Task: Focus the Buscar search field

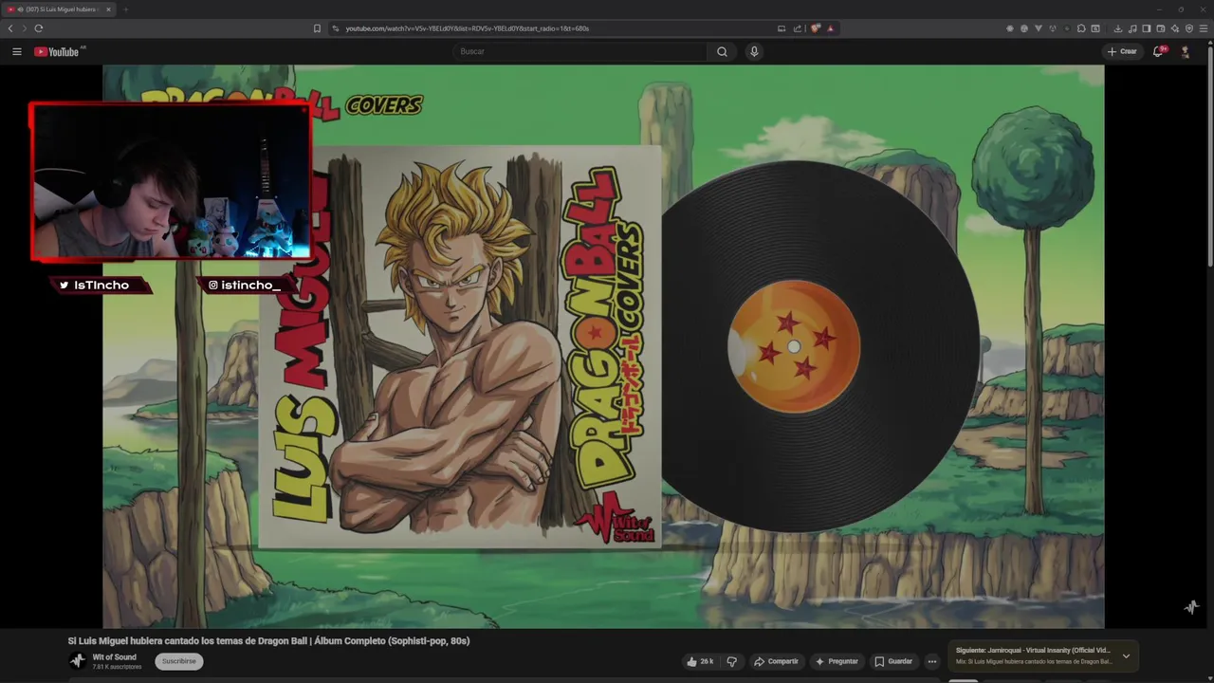Action: (x=580, y=51)
